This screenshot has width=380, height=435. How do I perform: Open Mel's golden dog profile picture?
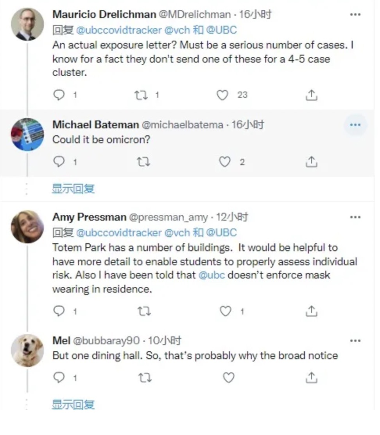pos(27,351)
